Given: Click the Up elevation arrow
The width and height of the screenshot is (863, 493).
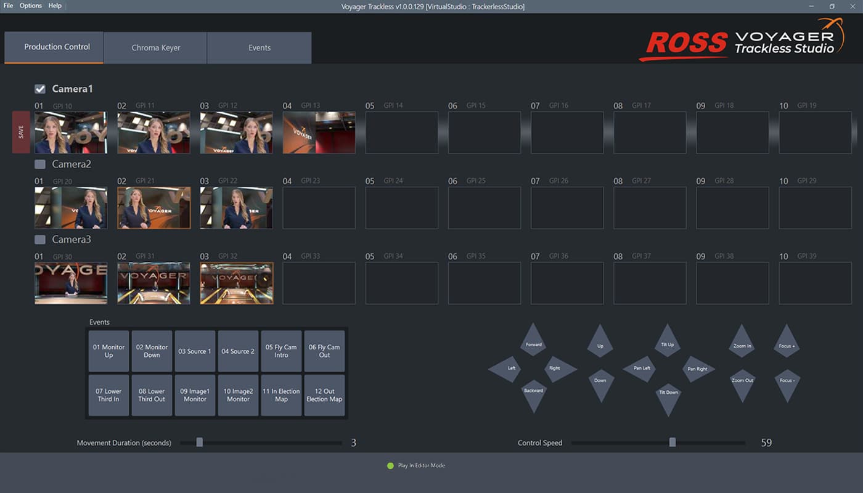Looking at the screenshot, I should point(600,343).
